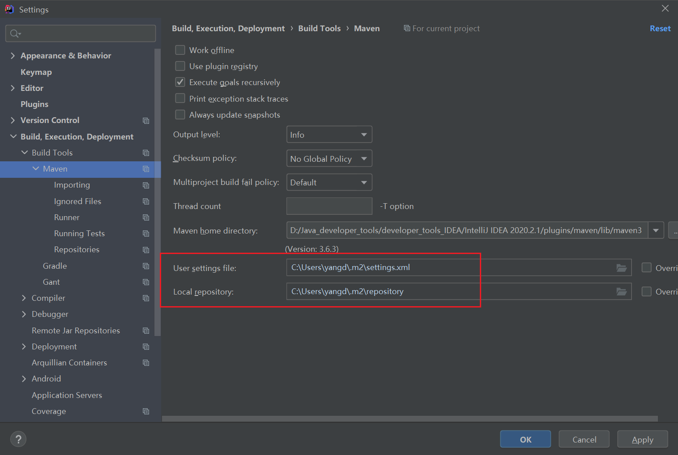Expand the Debugger node
Viewport: 678px width, 455px height.
click(24, 314)
